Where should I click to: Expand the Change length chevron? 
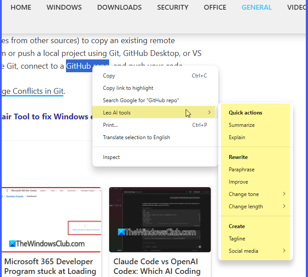(284, 206)
